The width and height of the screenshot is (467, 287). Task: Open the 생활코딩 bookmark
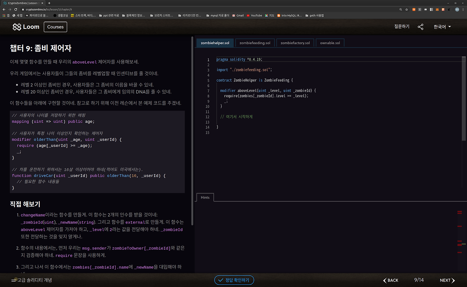(x=61, y=15)
